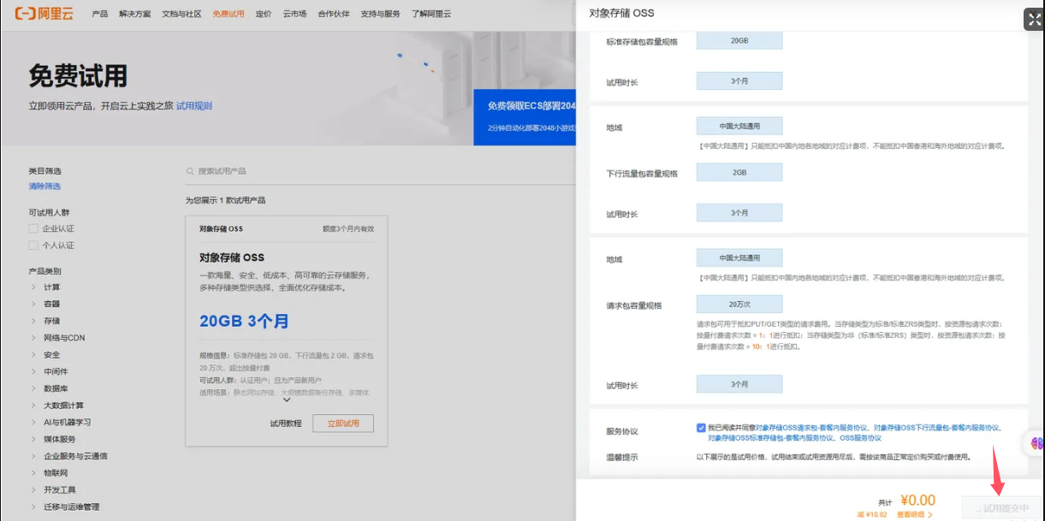Click the 试用提交中 submit button
The image size is (1045, 521).
point(1001,508)
